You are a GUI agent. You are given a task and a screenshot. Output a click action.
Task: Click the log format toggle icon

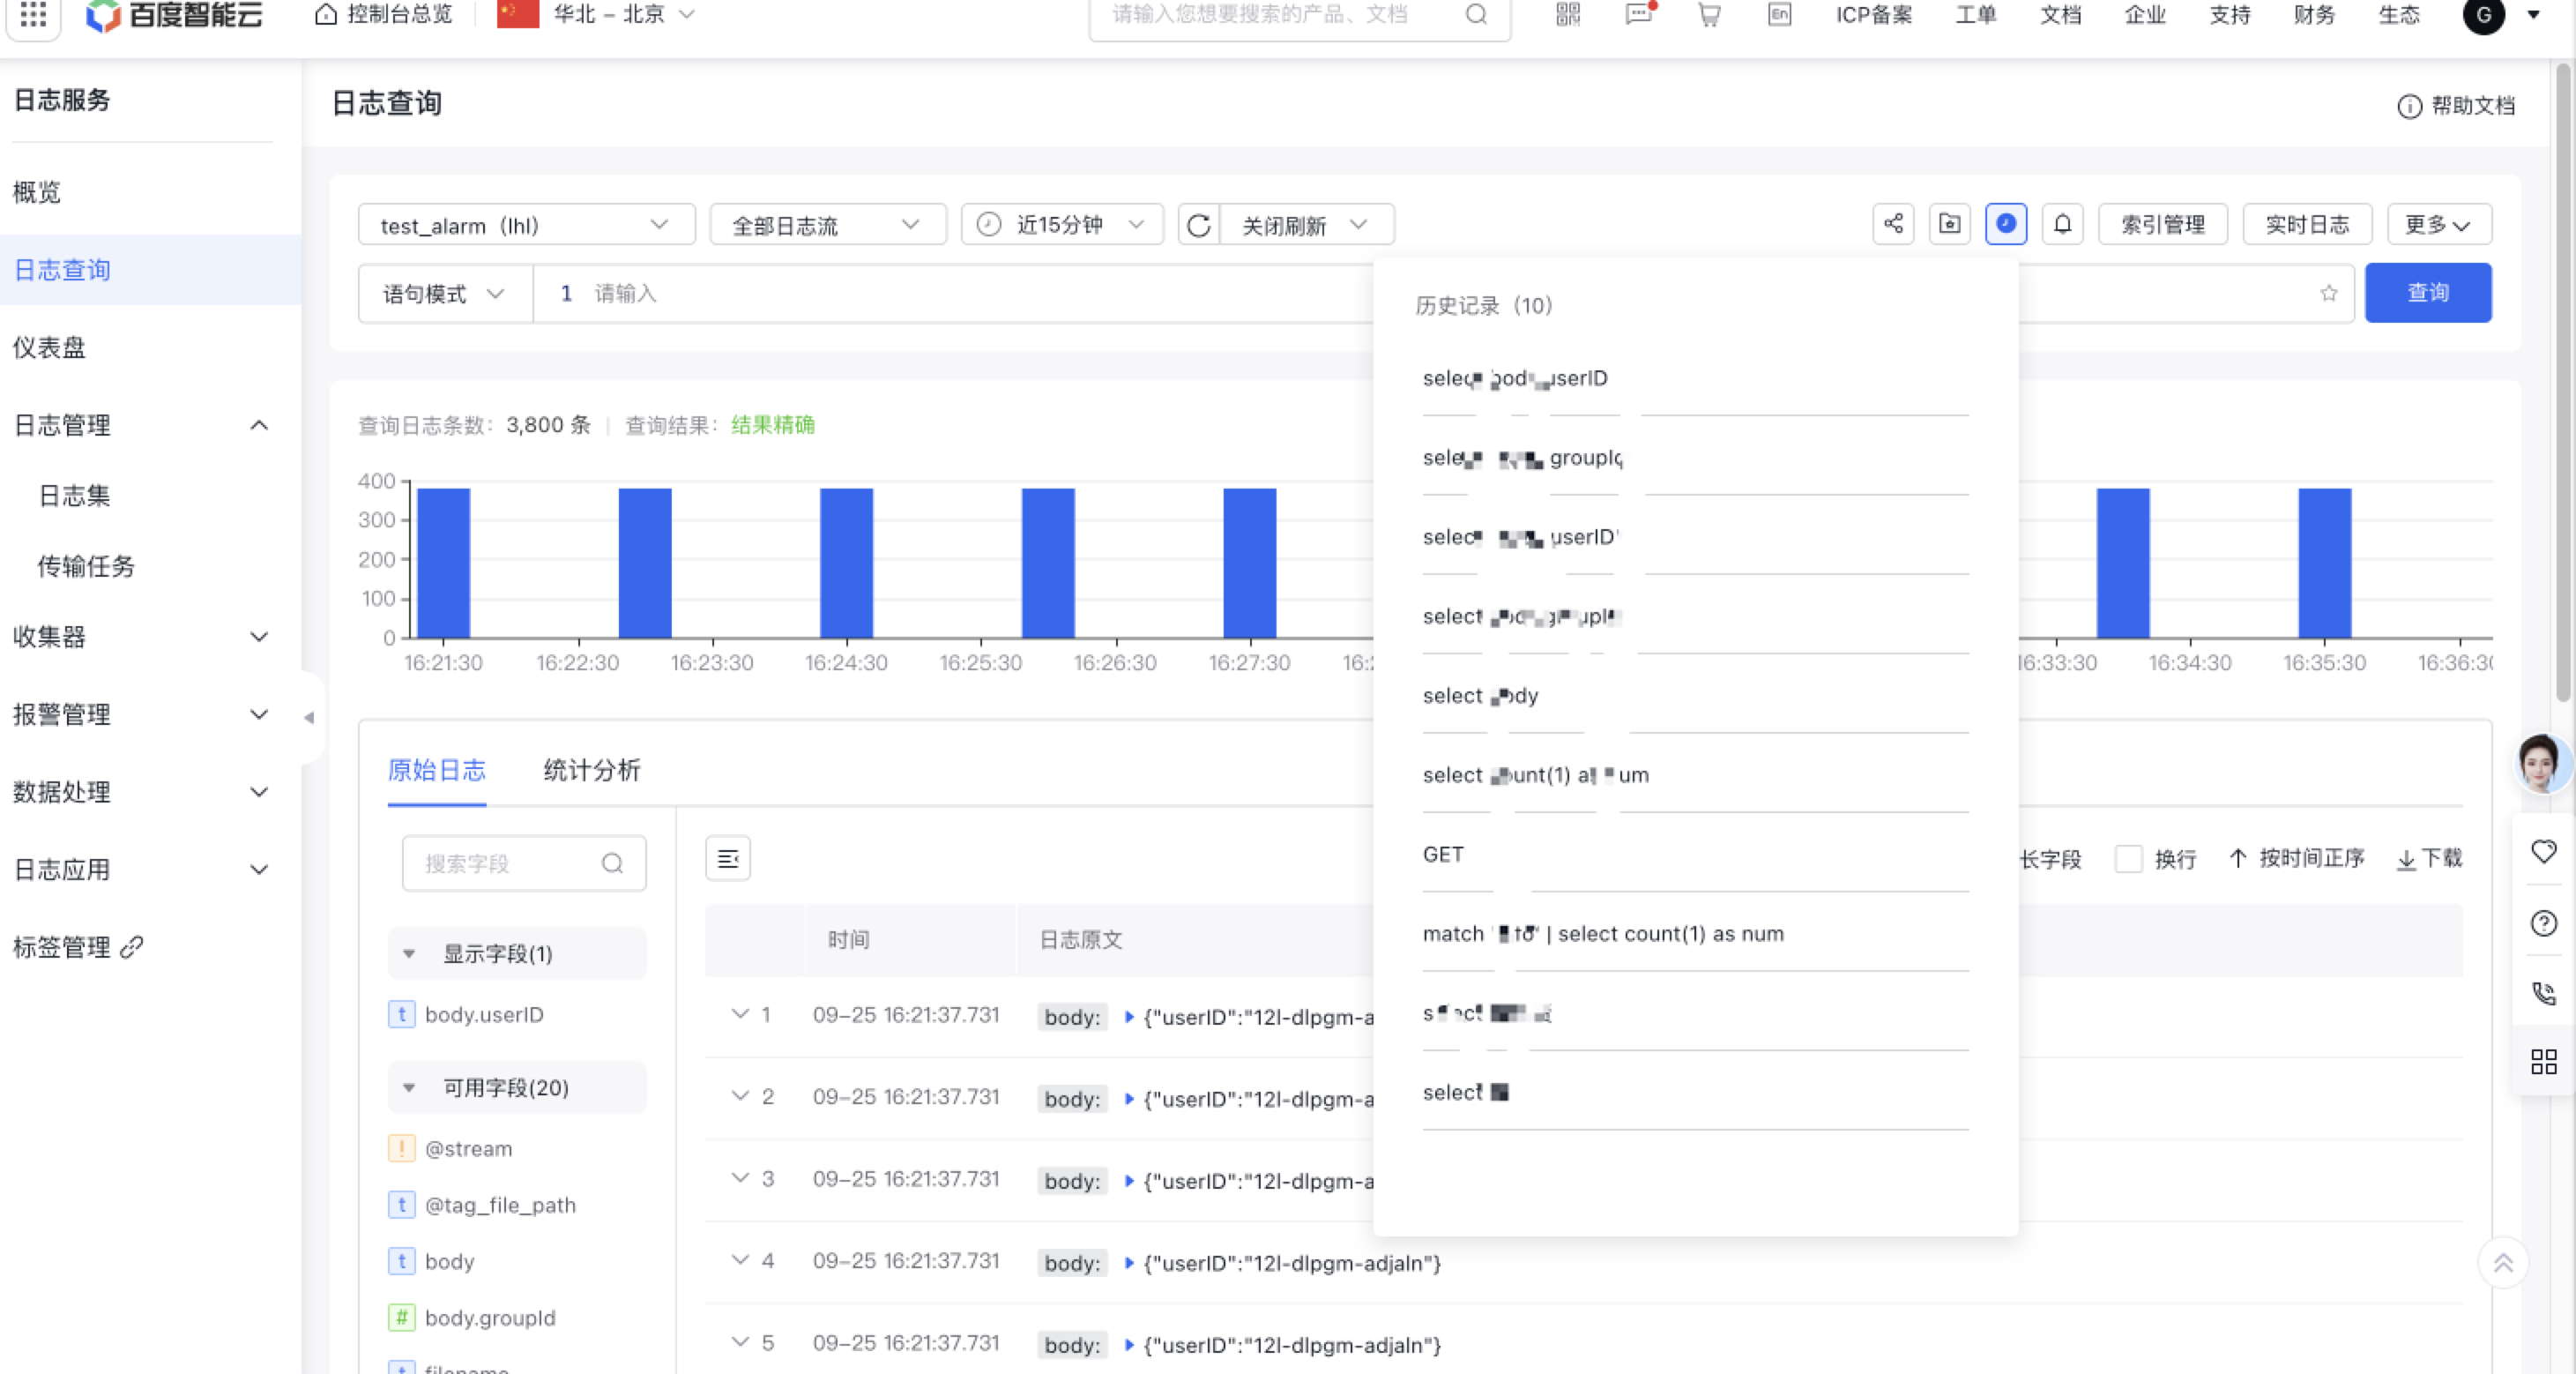point(727,859)
